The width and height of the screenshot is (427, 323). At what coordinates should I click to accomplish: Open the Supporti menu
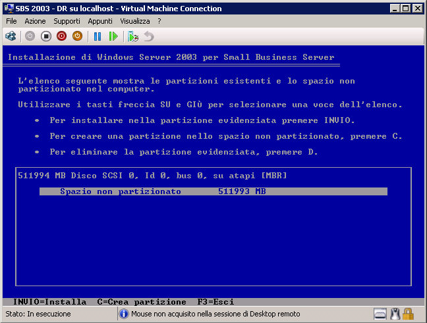(x=67, y=21)
